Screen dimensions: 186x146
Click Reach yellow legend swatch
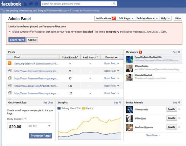coord(84,108)
